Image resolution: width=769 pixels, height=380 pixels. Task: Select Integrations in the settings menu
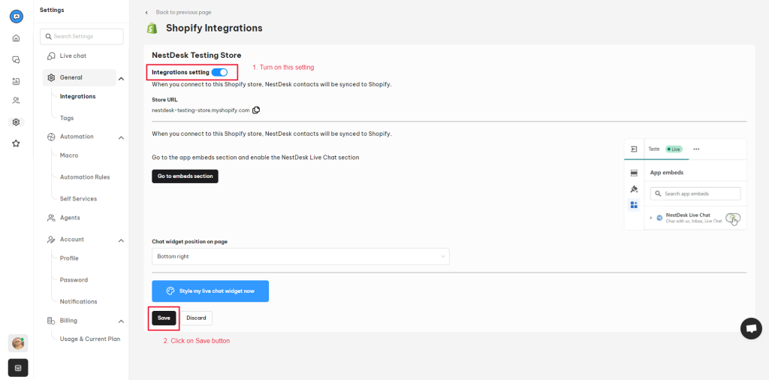[77, 97]
